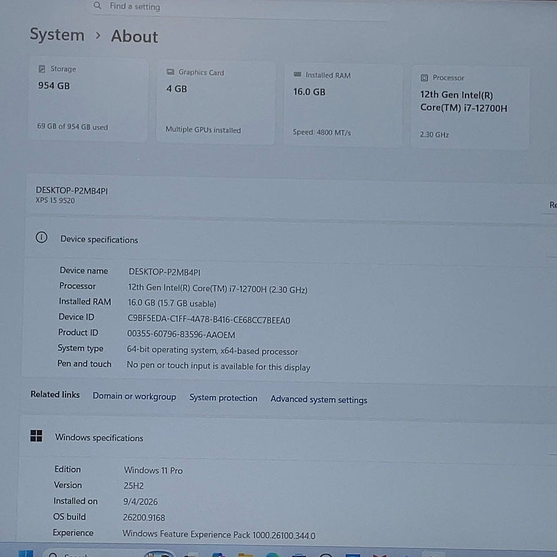Click 'Speed: 4800 MT/s' text
This screenshot has height=557, width=557.
[321, 132]
